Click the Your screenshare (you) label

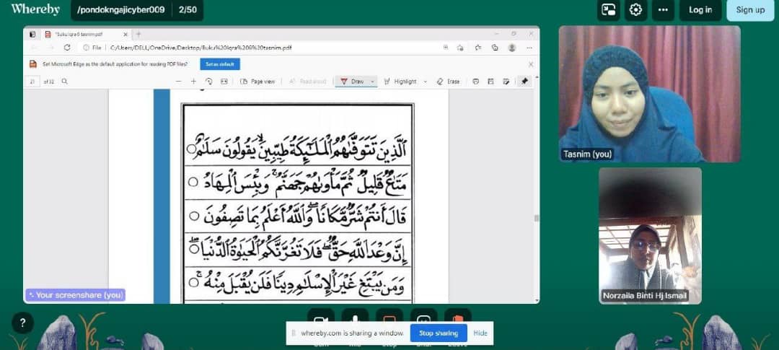click(x=76, y=295)
